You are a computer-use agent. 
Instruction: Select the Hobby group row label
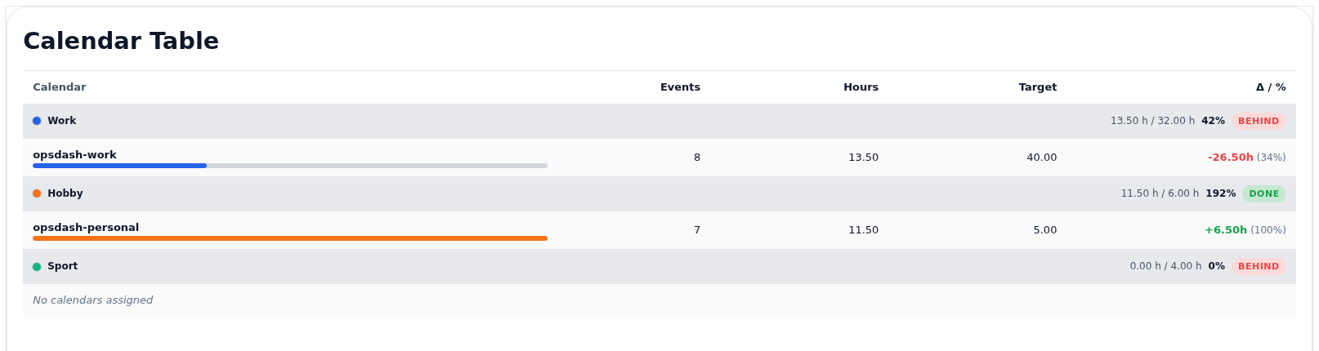point(65,193)
